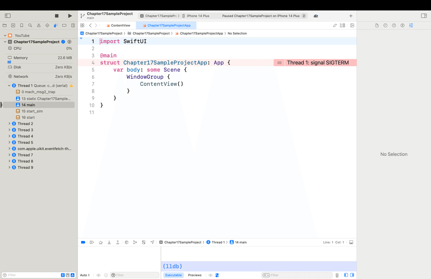Open the Source Control navigator
This screenshot has width=431, height=279.
pyautogui.click(x=13, y=25)
